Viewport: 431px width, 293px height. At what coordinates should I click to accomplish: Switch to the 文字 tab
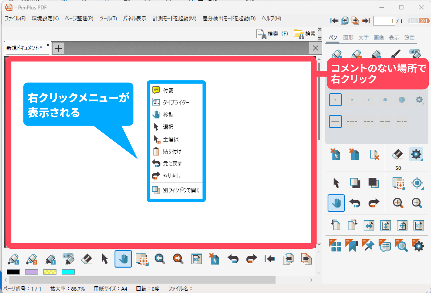point(364,37)
